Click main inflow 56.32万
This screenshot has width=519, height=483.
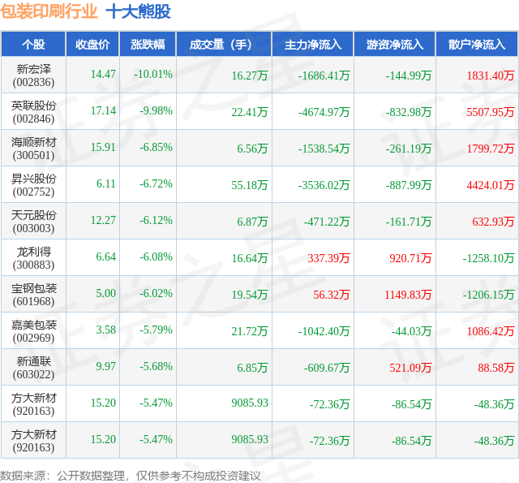[x=332, y=295]
